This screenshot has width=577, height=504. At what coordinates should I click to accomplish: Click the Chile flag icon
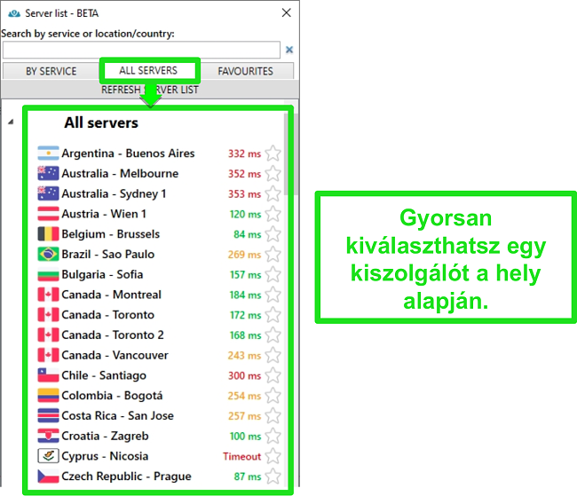(x=48, y=375)
